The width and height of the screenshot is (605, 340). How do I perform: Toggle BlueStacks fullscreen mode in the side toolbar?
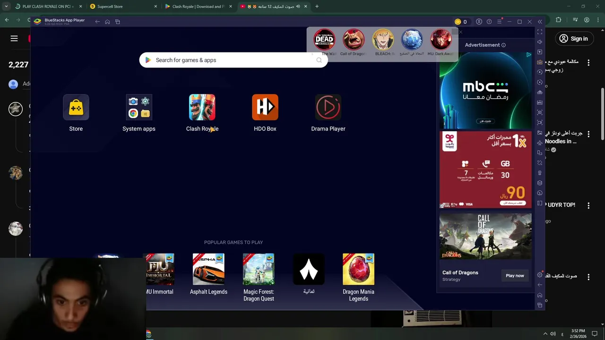540,32
